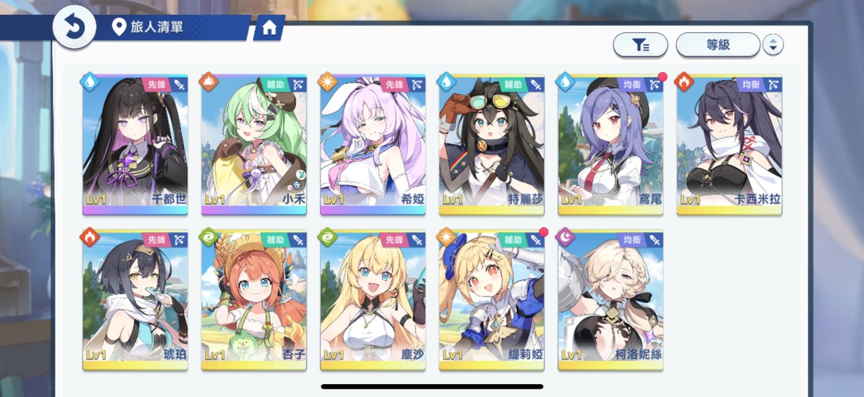The height and width of the screenshot is (397, 864).
Task: Select the 特麗莎 character card
Action: pyautogui.click(x=491, y=145)
